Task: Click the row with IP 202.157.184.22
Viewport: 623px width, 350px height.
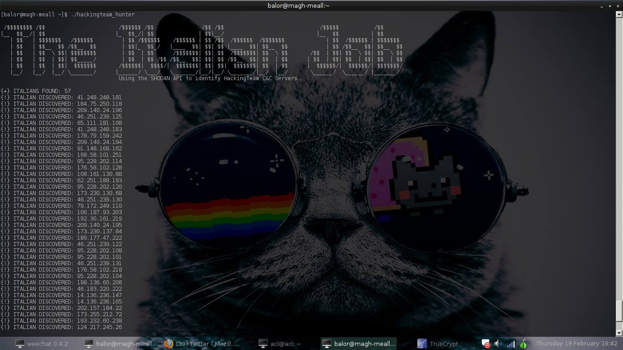Action: [x=61, y=308]
